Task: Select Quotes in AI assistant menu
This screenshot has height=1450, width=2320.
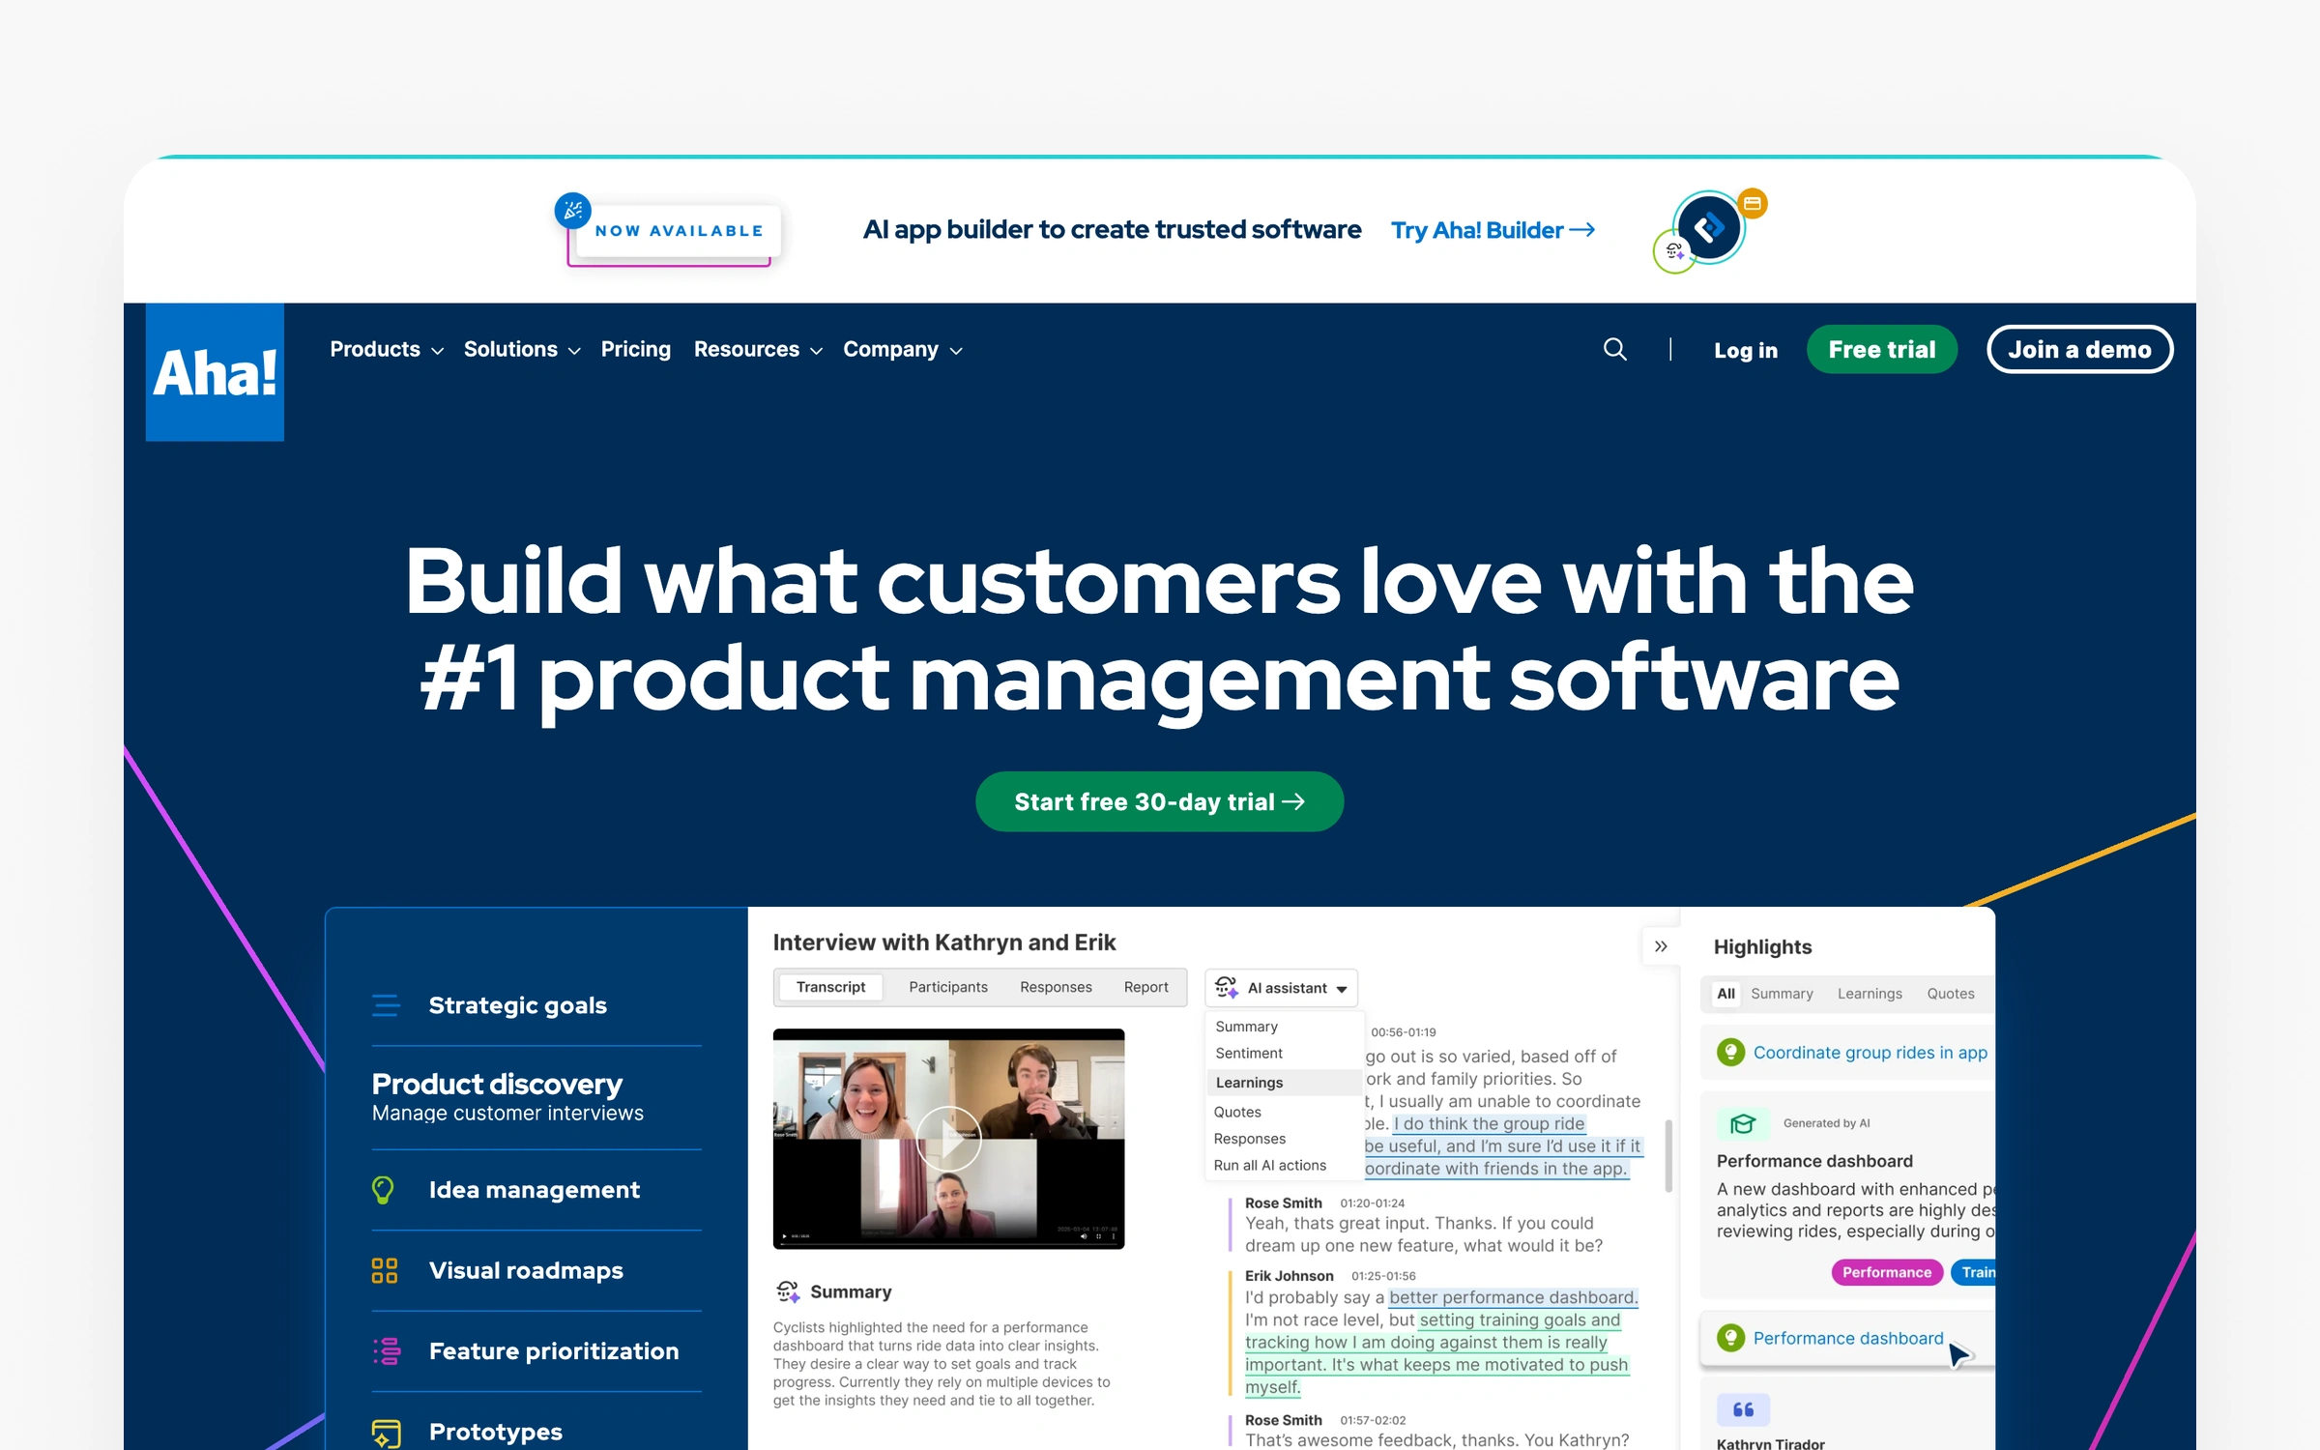Action: 1237,1113
